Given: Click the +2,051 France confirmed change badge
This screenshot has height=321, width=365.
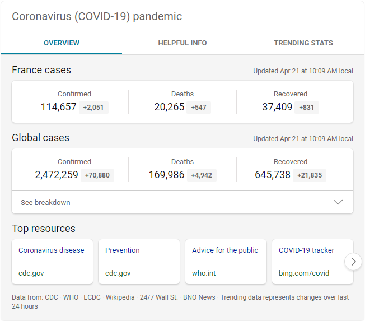Looking at the screenshot, I should [93, 108].
